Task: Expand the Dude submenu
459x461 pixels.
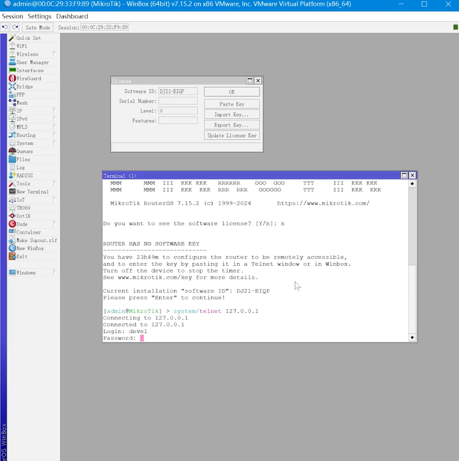Action: (55, 224)
